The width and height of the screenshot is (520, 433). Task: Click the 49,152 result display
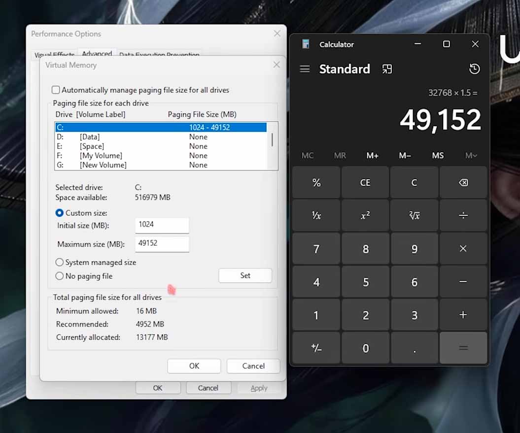(441, 120)
